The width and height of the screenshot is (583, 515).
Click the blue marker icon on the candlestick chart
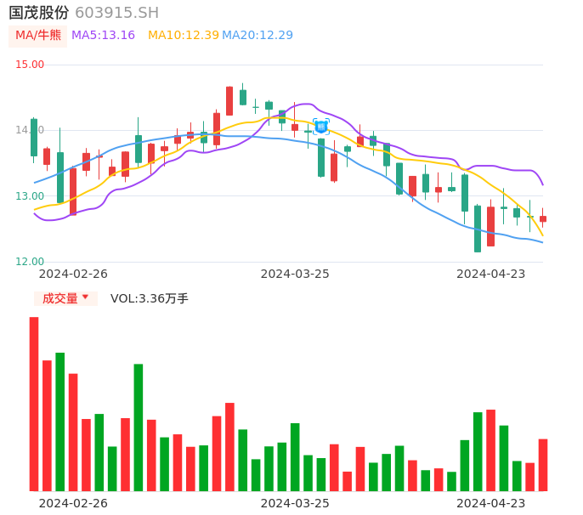(x=321, y=127)
